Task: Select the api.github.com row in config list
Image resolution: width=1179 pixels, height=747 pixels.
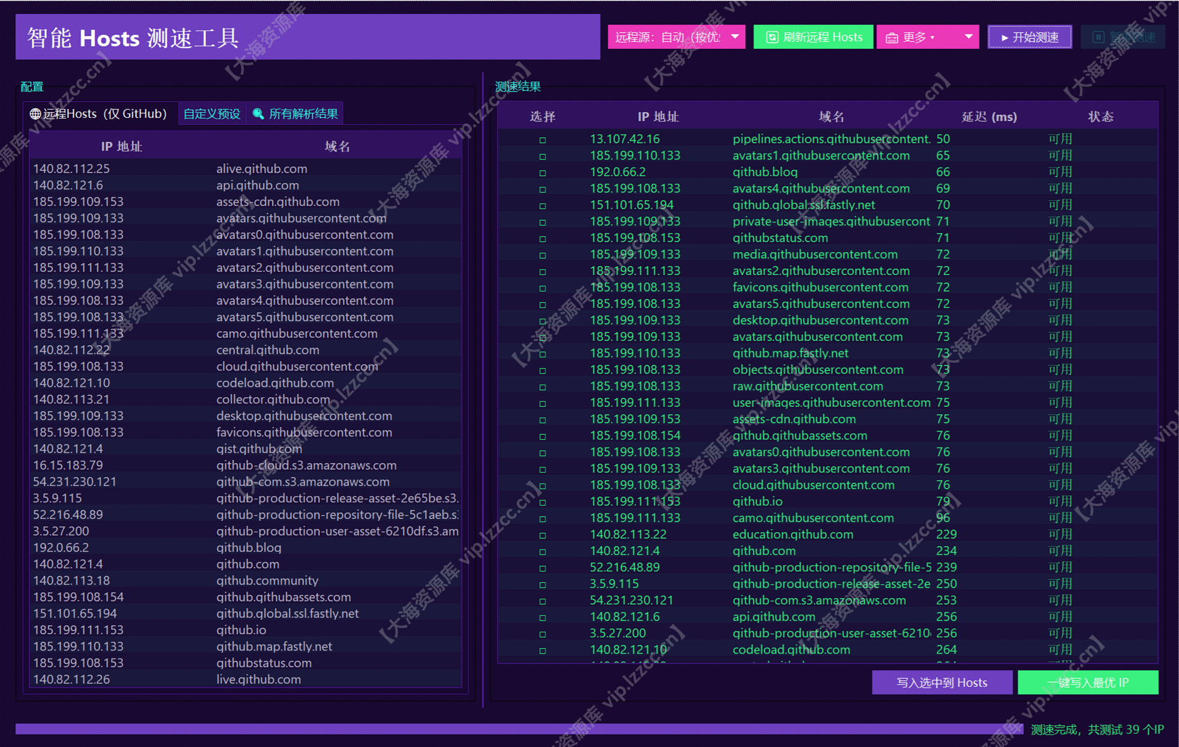Action: [x=246, y=185]
